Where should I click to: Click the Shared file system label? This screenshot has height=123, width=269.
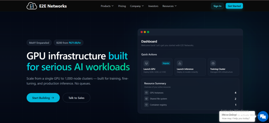tap(158, 99)
